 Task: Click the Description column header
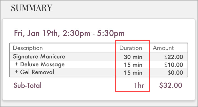[28, 48]
